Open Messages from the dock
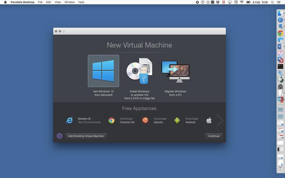Image resolution: width=285 pixels, height=178 pixels. coord(280,40)
